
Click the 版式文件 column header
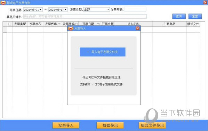(x=193, y=24)
